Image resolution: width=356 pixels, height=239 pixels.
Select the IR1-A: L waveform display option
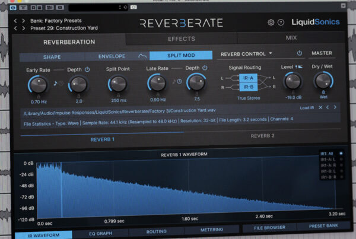[x=331, y=160]
